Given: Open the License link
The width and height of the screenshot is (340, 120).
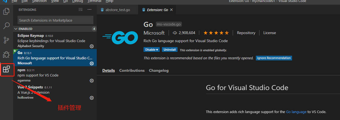Looking at the screenshot, I should tap(269, 33).
